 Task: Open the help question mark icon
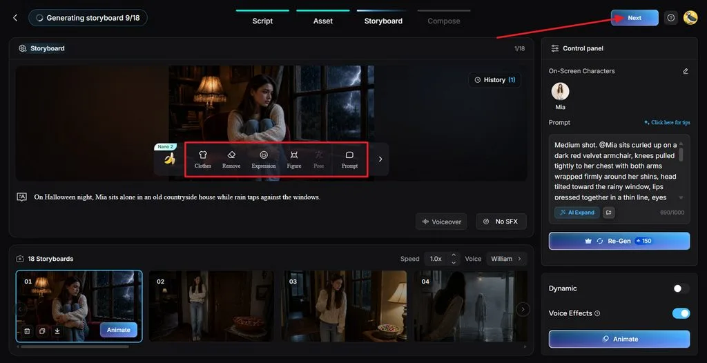[x=671, y=18]
